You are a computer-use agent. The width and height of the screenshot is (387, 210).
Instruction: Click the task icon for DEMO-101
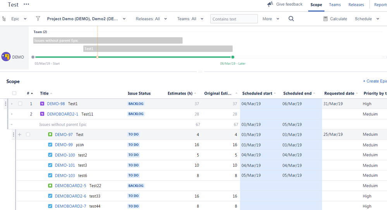click(50, 165)
